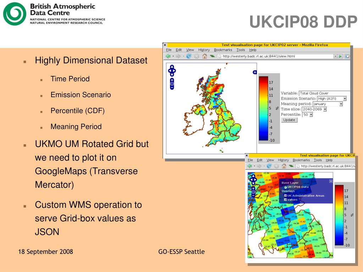
Task: Click green leaf icon in lower Firefox window
Action: point(291,166)
